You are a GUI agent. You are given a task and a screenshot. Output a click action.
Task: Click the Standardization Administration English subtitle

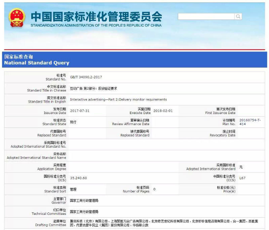point(96,26)
